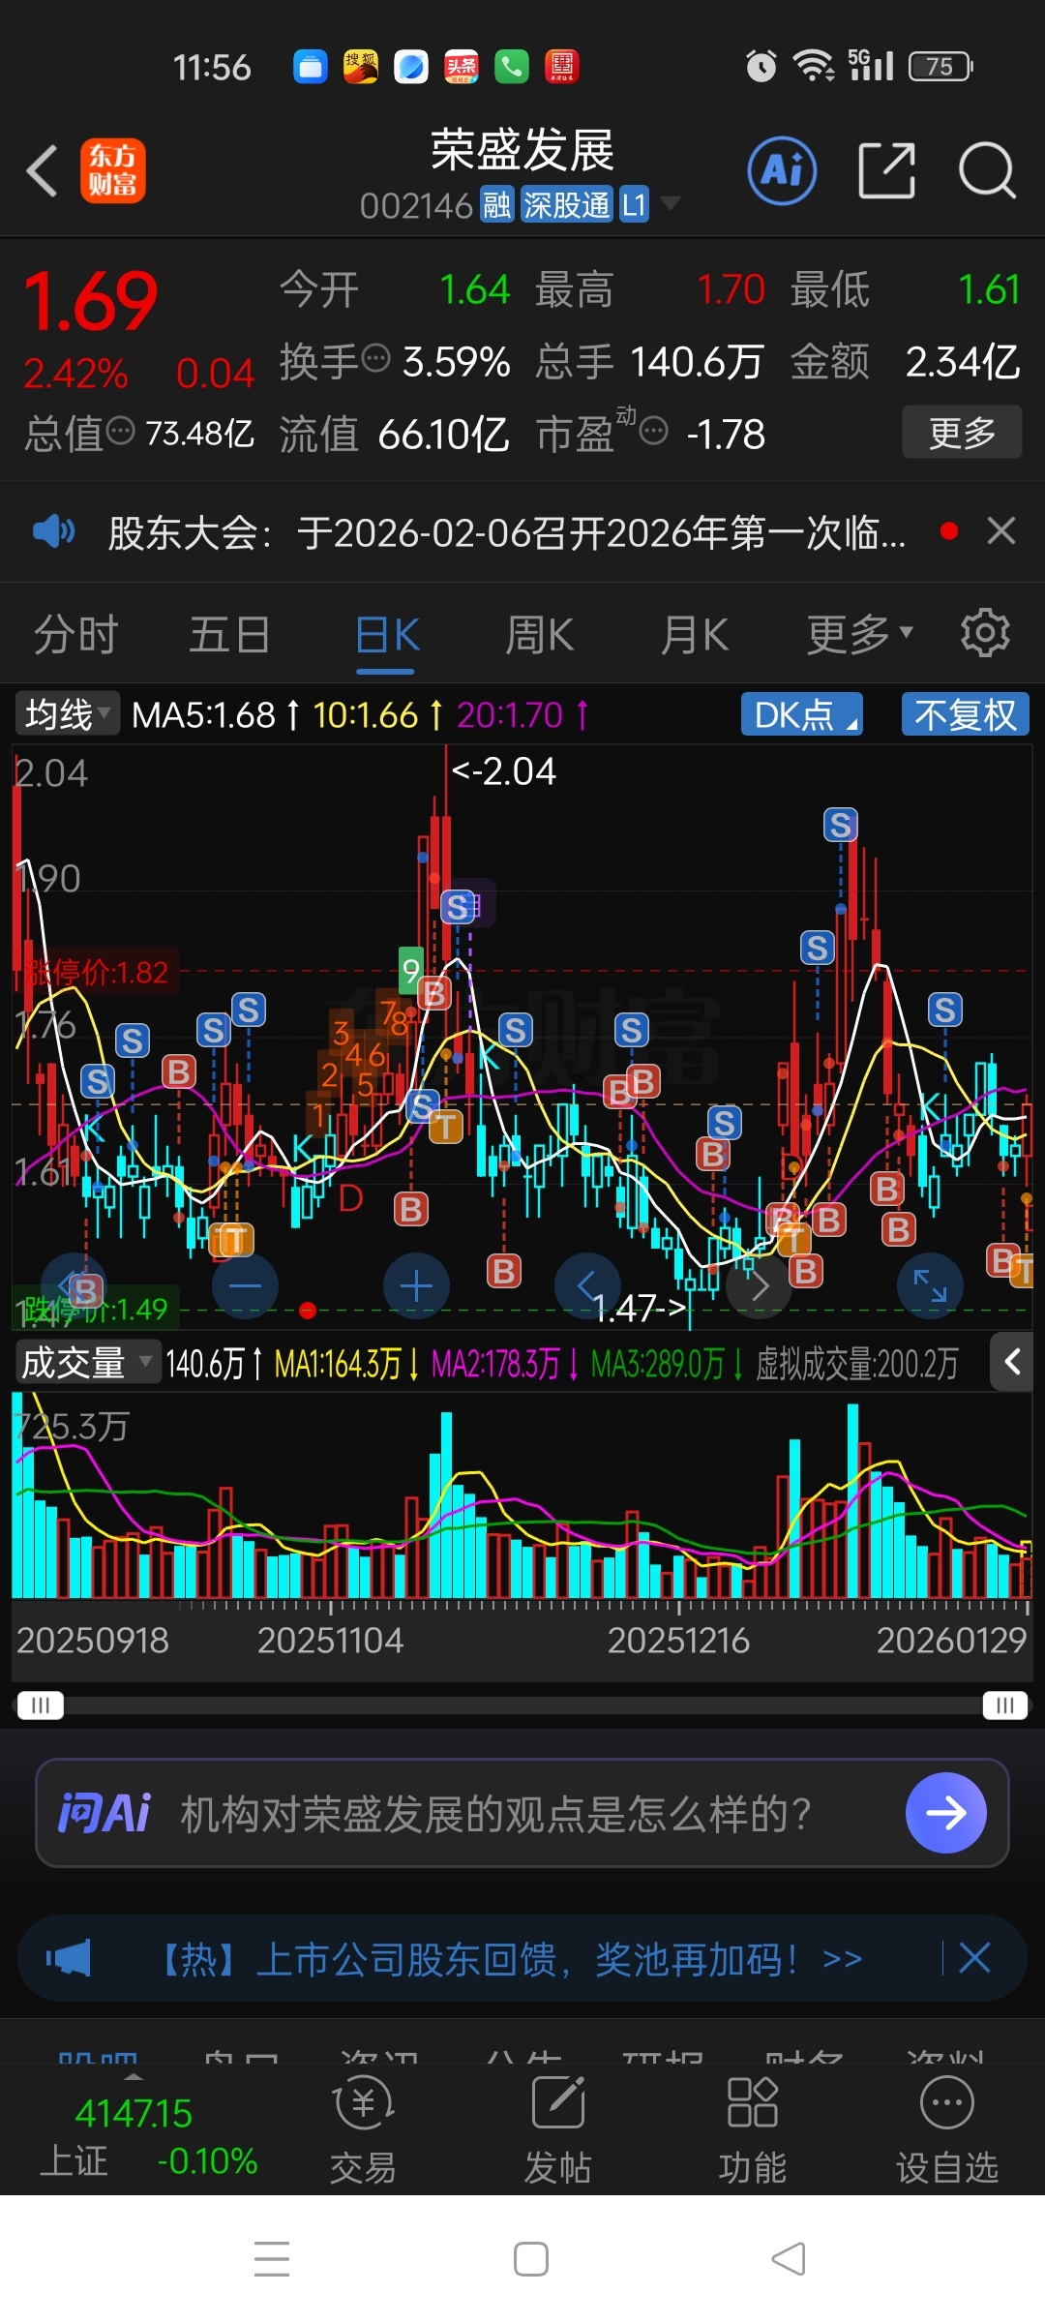Open the 成交量 indicator dropdown
Screen dimensions: 1045x2323
(x=87, y=1362)
